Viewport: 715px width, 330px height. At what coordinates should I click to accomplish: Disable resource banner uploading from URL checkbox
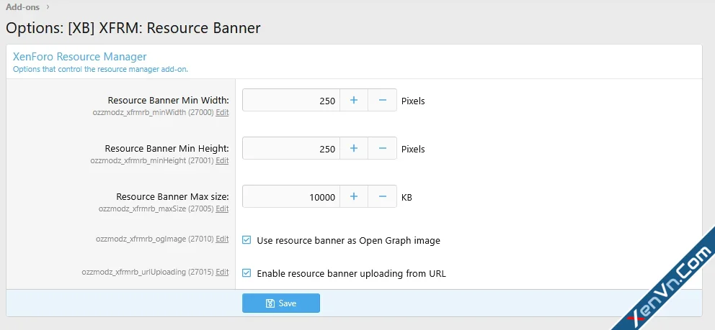click(x=247, y=273)
